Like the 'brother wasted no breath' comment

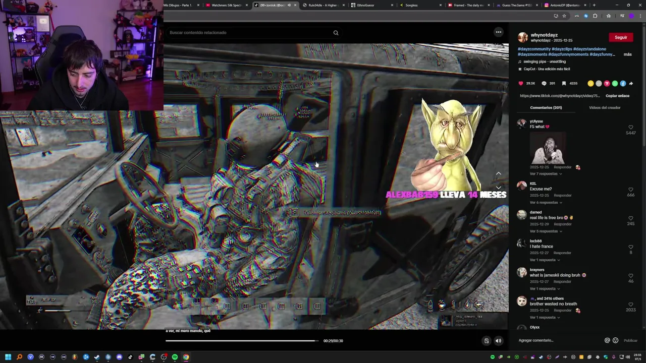click(631, 305)
